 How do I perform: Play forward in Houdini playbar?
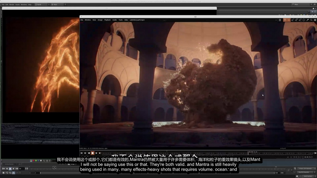coord(13,169)
